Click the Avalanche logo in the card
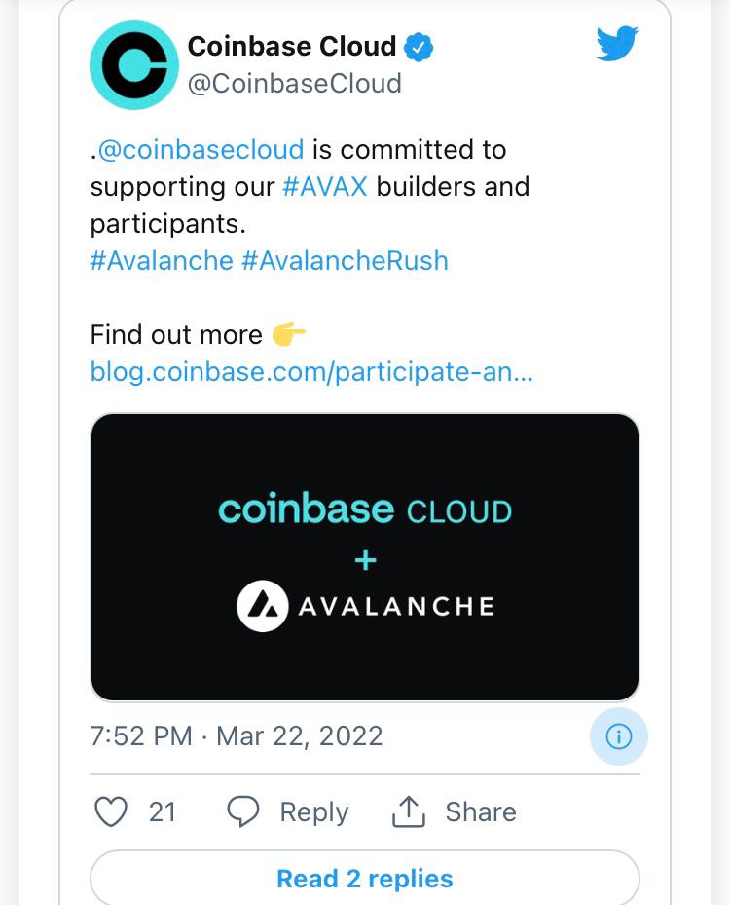 pos(263,606)
